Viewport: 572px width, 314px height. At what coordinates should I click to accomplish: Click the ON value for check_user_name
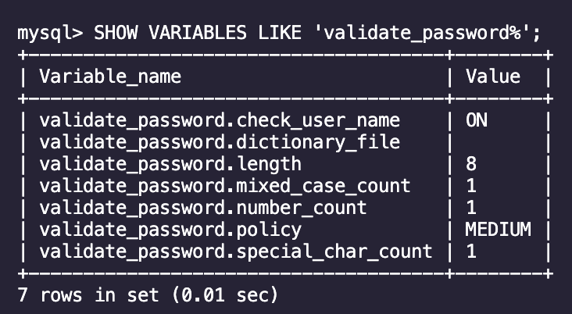477,120
